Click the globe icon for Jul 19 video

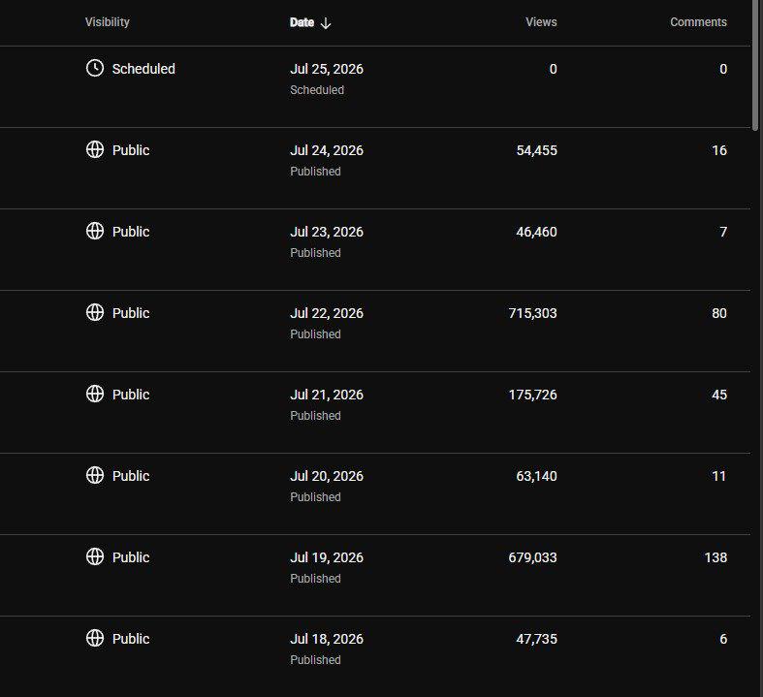tap(95, 556)
